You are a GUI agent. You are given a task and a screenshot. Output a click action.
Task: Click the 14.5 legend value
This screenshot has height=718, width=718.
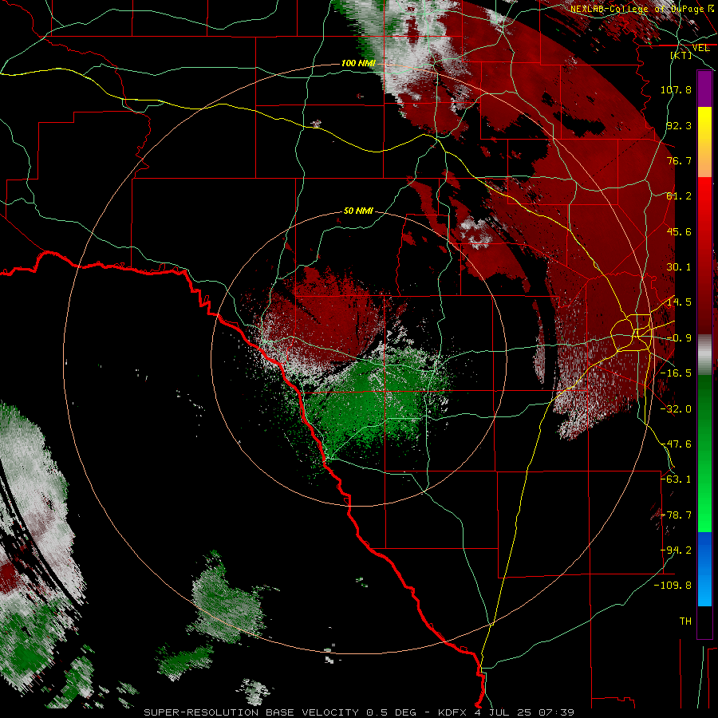(x=679, y=302)
